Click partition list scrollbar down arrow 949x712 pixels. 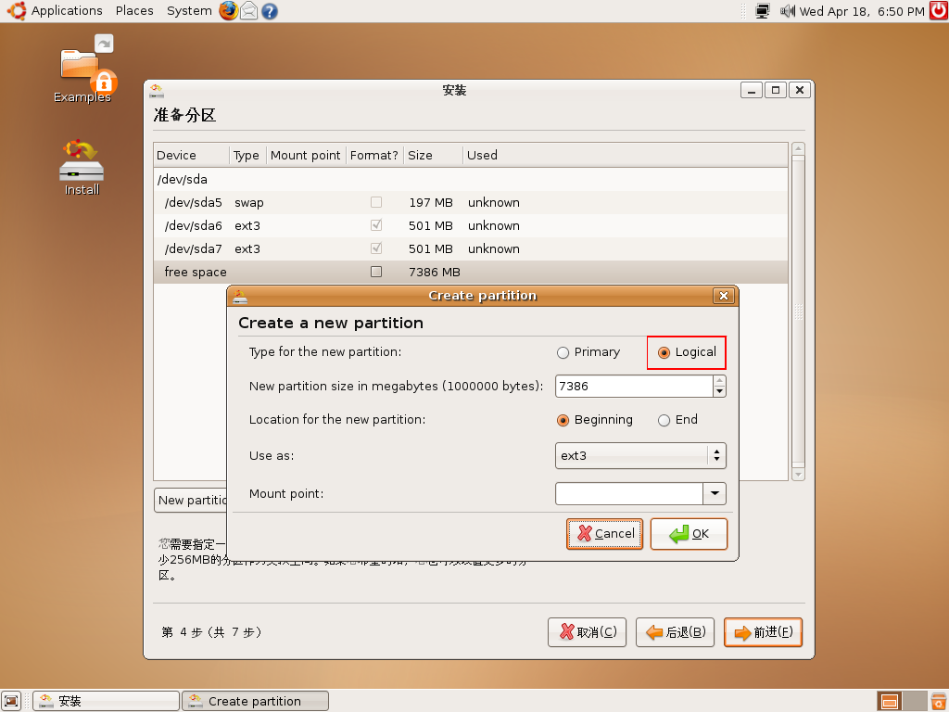tap(798, 475)
